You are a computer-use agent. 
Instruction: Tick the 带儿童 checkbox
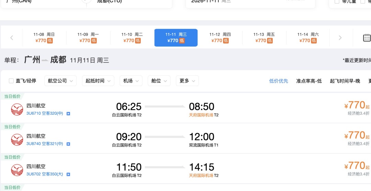click(x=337, y=2)
